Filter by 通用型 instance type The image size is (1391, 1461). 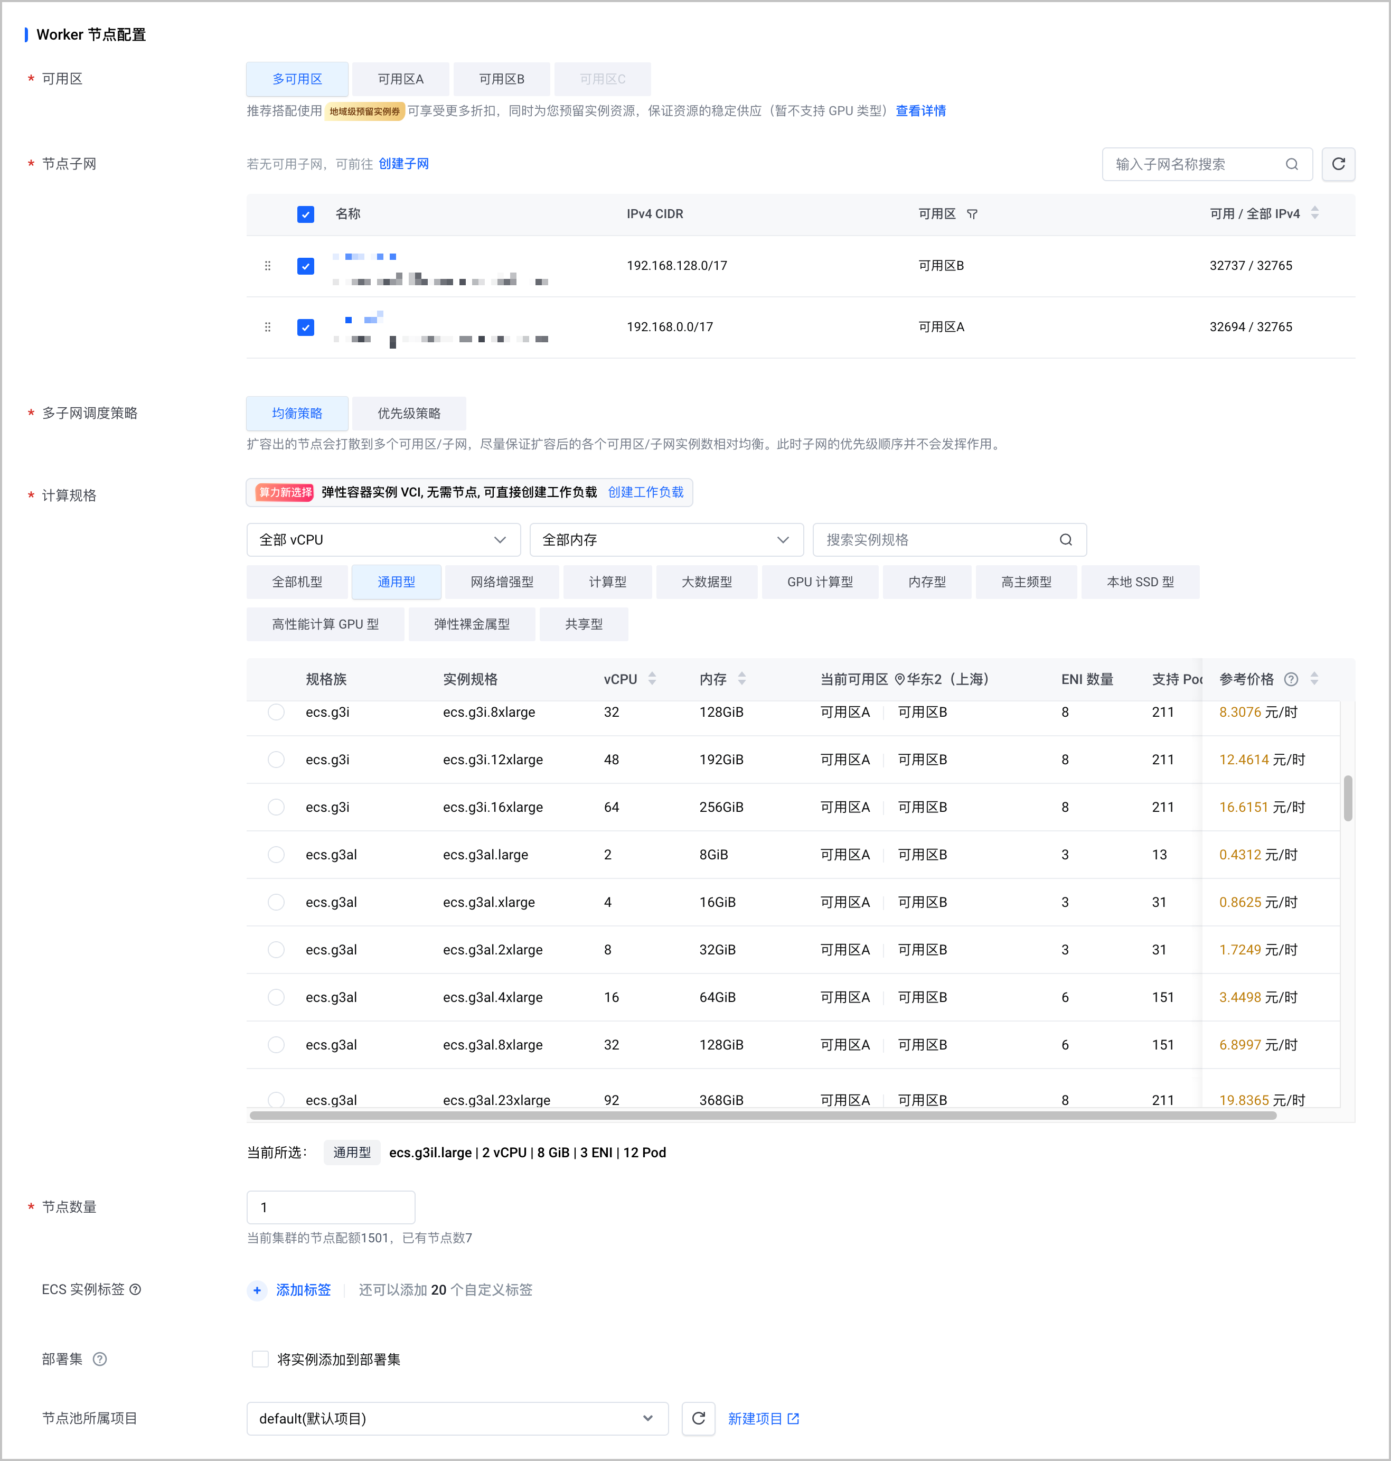(x=396, y=582)
